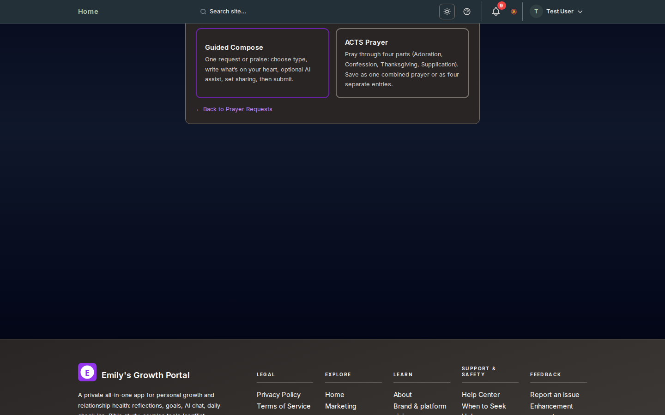Choose the ACTS Prayer card
Image resolution: width=665 pixels, height=415 pixels.
402,63
